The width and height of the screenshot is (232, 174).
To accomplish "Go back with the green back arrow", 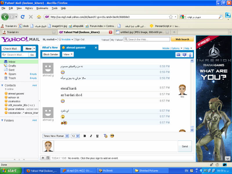I will [5, 17].
